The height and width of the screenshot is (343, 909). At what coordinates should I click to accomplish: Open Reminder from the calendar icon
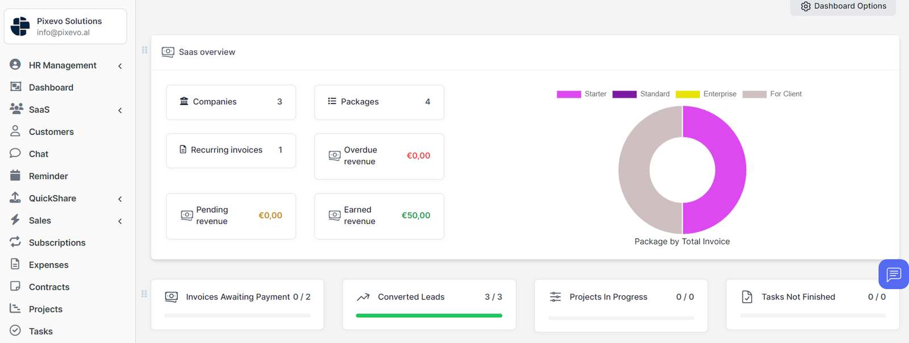tap(15, 175)
